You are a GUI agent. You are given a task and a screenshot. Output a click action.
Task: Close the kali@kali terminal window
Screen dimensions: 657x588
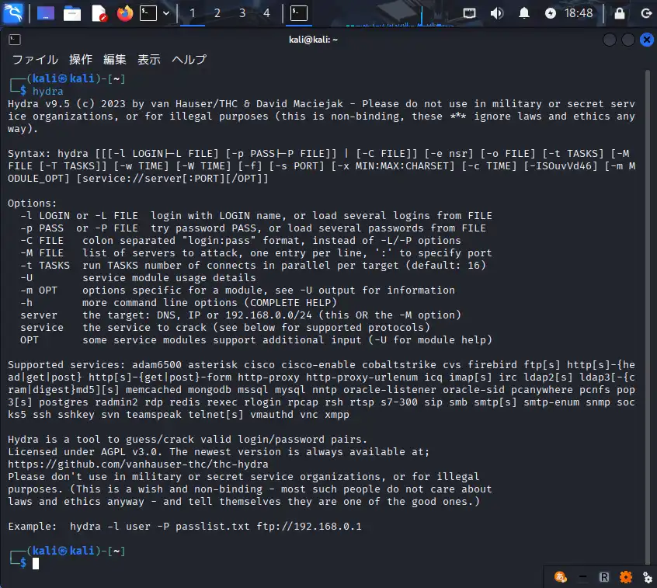(647, 40)
